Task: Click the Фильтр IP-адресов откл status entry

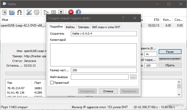Action: click(x=89, y=107)
